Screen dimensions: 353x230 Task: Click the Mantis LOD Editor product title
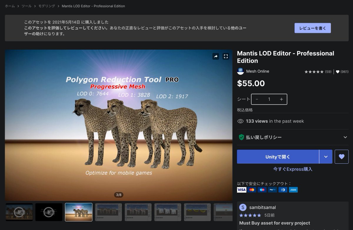tap(286, 57)
